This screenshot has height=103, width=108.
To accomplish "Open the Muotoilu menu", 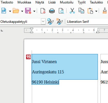I will pyautogui.click(x=67, y=2).
